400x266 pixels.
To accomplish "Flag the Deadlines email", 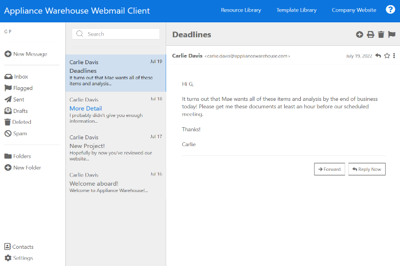I will 391,34.
